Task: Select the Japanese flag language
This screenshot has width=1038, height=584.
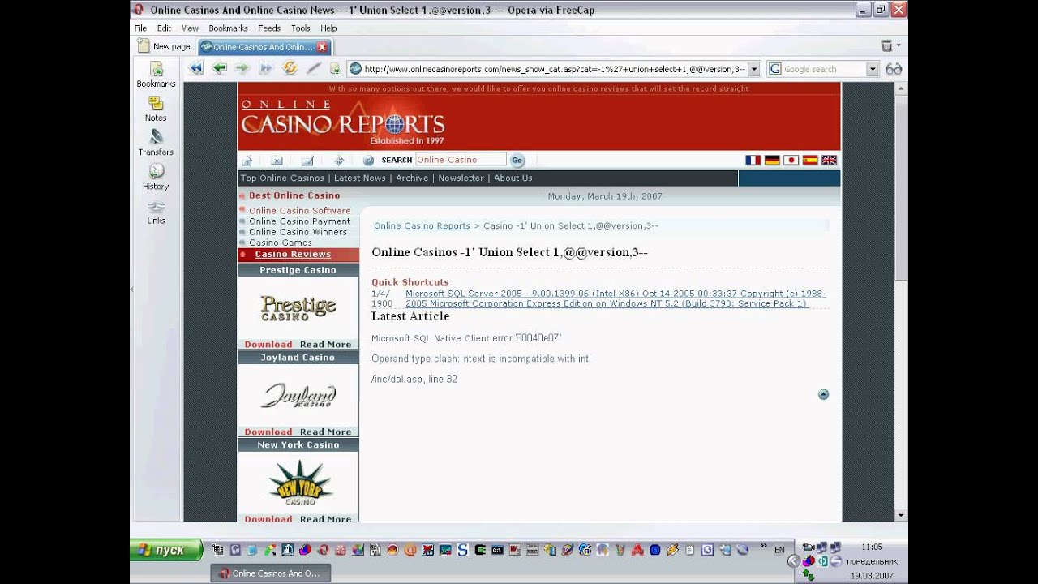Action: click(791, 160)
